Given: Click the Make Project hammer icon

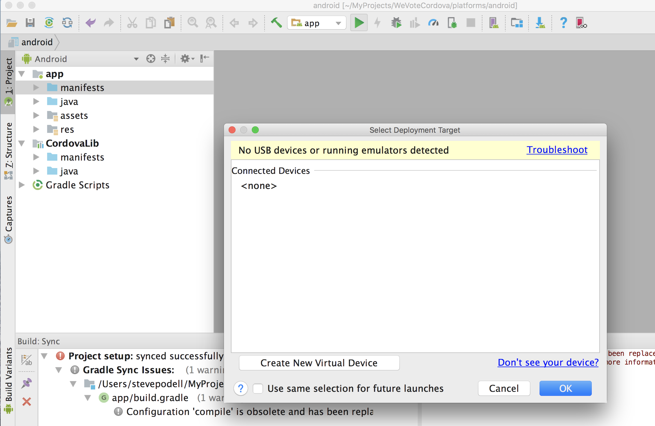Looking at the screenshot, I should click(276, 23).
